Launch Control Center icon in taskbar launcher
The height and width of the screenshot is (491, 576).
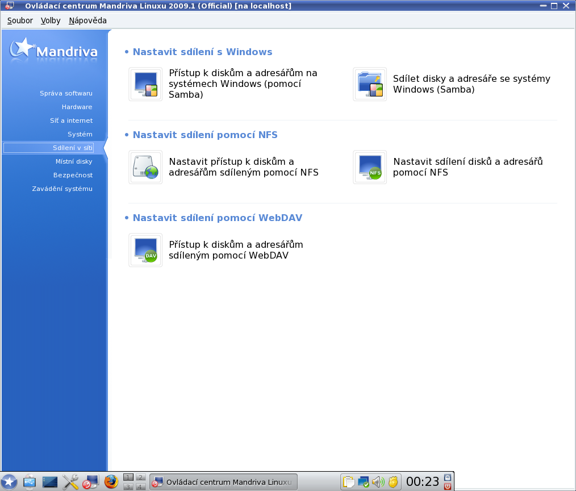coord(91,482)
